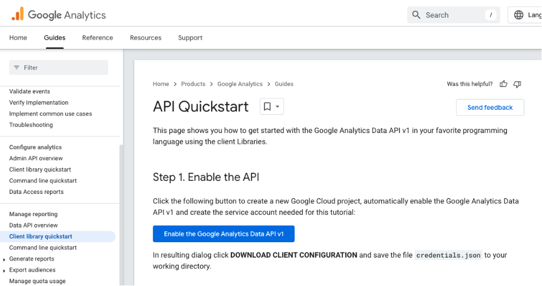Image resolution: width=542 pixels, height=286 pixels.
Task: Bookmark the API Quickstart page
Action: [x=267, y=106]
